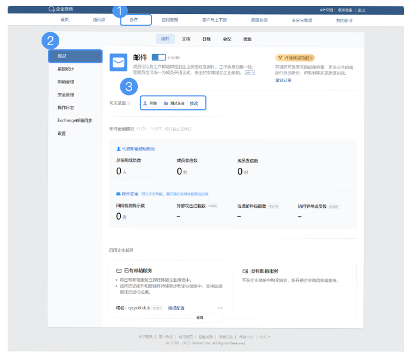The width and height of the screenshot is (408, 358).
Task: Click the API badge after the mail description
Action: (x=250, y=73)
